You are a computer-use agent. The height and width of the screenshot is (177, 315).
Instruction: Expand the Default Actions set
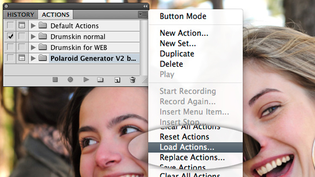coord(33,25)
